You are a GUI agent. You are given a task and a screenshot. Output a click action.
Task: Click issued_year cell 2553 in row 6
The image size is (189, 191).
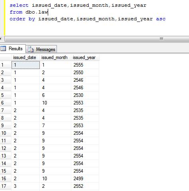tap(85, 103)
